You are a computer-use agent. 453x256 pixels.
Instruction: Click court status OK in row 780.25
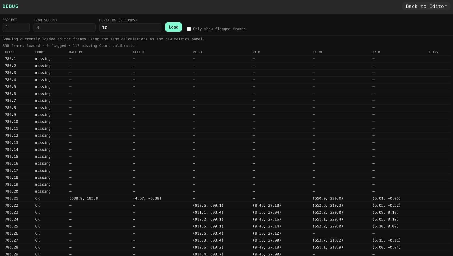(37, 226)
